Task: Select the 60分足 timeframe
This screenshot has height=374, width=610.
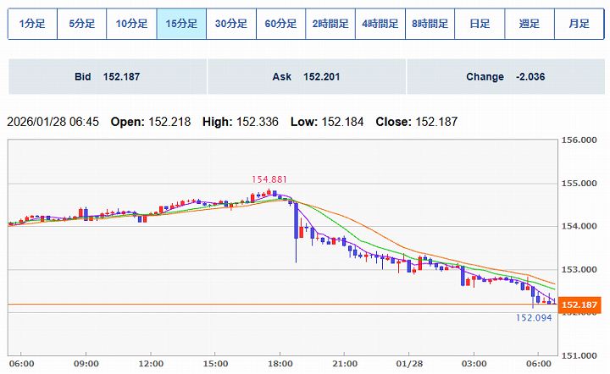Action: click(x=280, y=24)
